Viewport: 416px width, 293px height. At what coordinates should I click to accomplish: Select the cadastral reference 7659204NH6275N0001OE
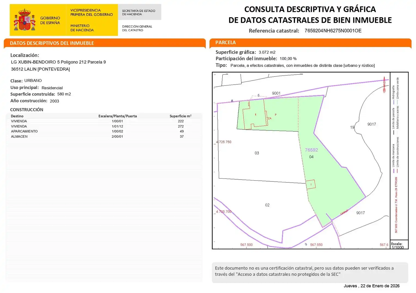(x=333, y=31)
